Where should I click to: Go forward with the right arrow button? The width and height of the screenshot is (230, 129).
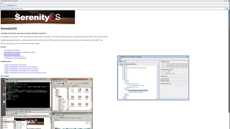tap(10, 9)
